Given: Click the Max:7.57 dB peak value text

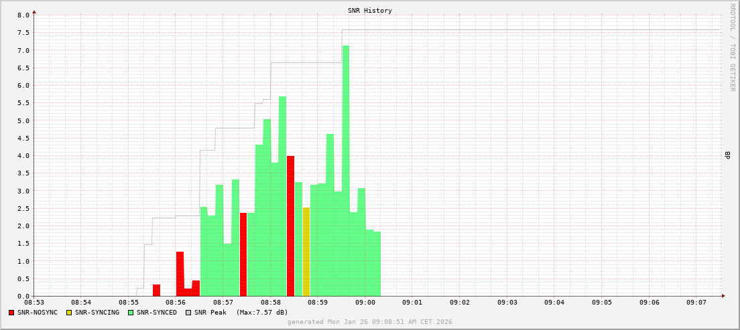Looking at the screenshot, I should pyautogui.click(x=262, y=313).
